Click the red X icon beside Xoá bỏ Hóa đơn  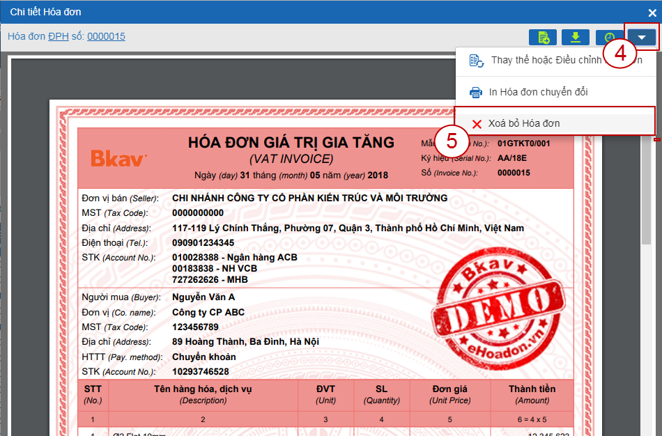(477, 124)
